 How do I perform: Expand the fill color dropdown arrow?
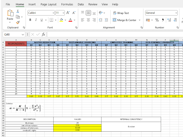(x=65, y=20)
